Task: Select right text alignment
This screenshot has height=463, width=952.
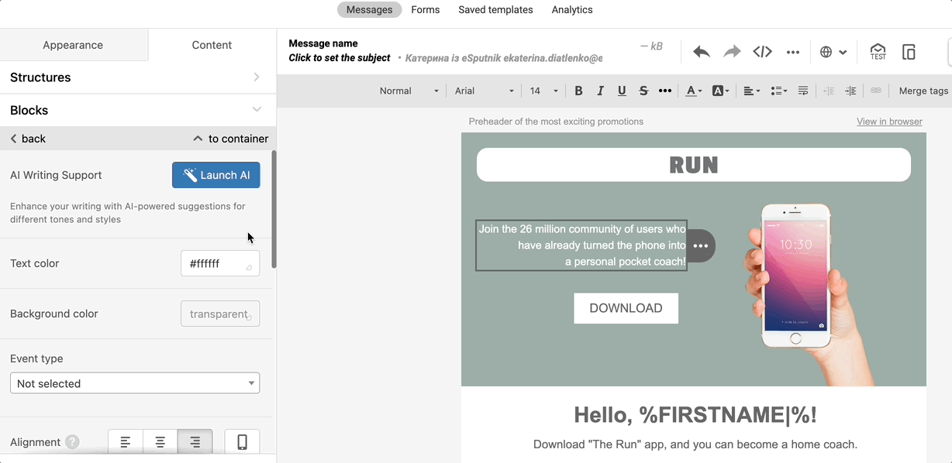Action: [195, 442]
